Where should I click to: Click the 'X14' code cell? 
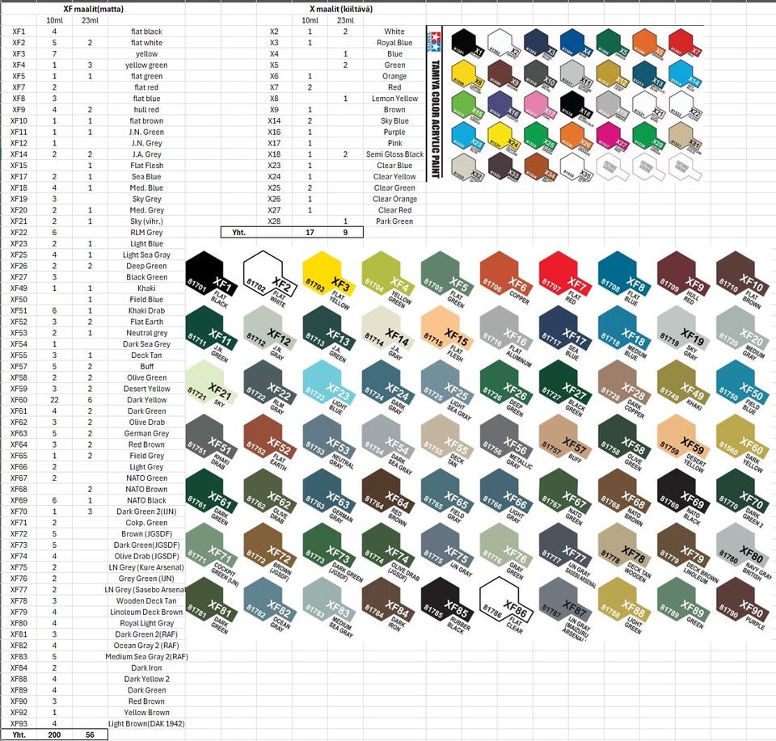[x=274, y=120]
